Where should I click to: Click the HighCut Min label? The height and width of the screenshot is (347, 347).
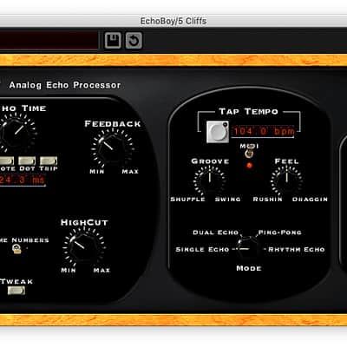69,270
